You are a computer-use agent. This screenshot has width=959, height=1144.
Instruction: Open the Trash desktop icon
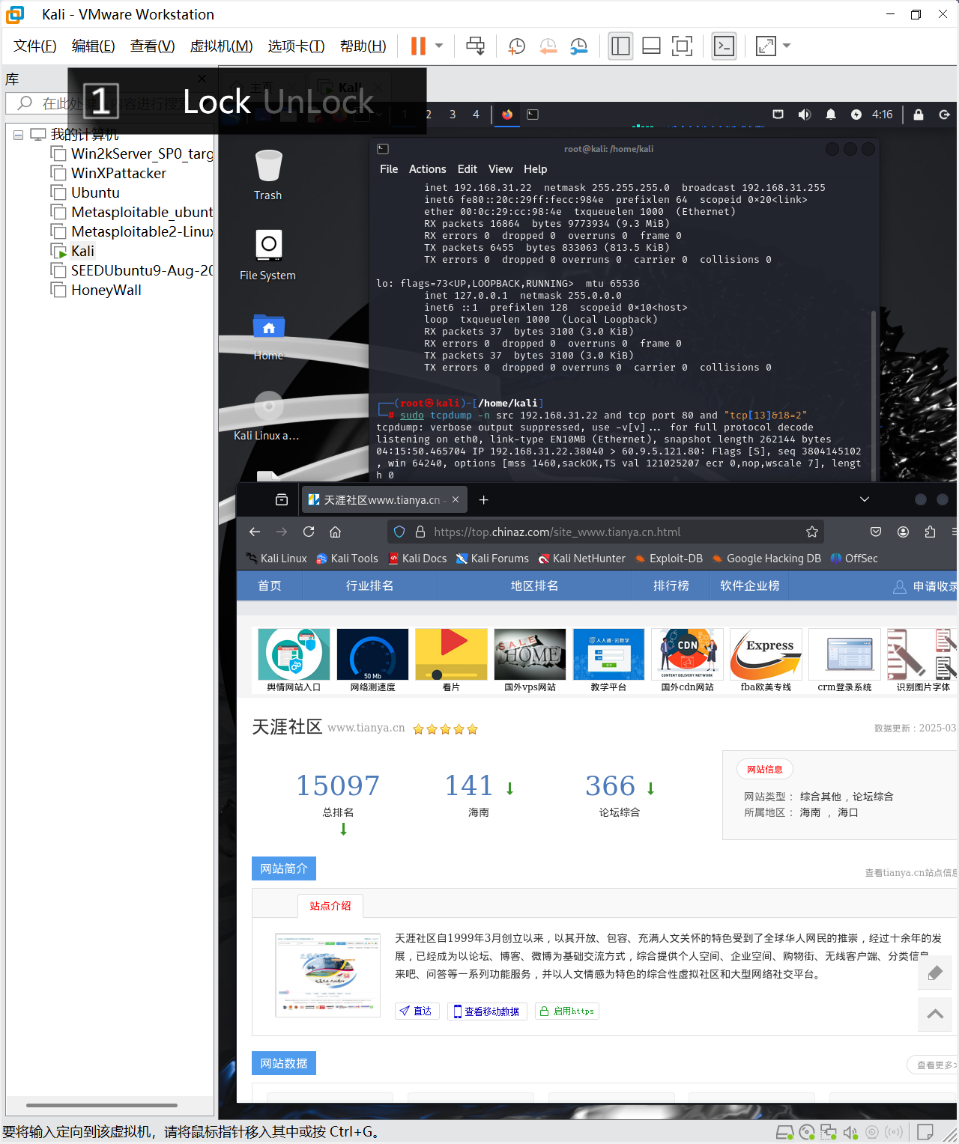(267, 175)
